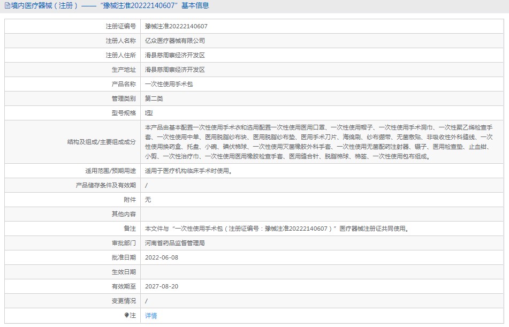Screen dimensions: 509x327
Task: Select product name 一次性使用手术包
Action: (x=169, y=84)
